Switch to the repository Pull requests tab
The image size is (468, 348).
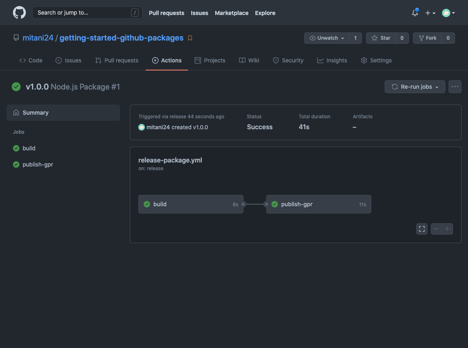tap(117, 60)
